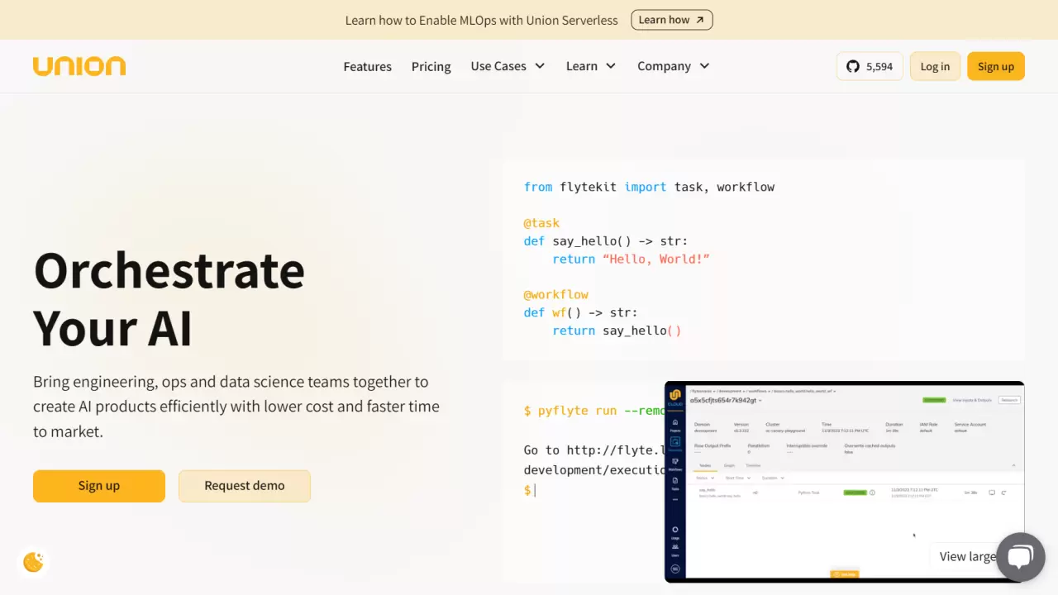Image resolution: width=1058 pixels, height=595 pixels.
Task: Click the Company nav label
Action: 664,66
